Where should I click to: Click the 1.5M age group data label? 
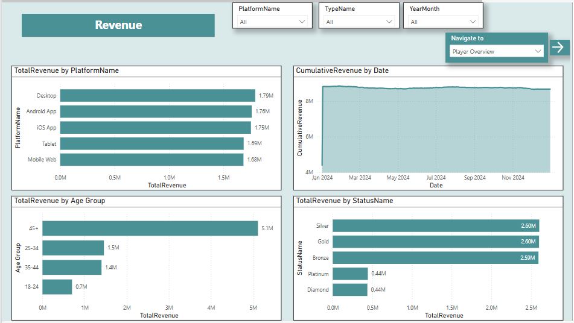click(x=113, y=248)
